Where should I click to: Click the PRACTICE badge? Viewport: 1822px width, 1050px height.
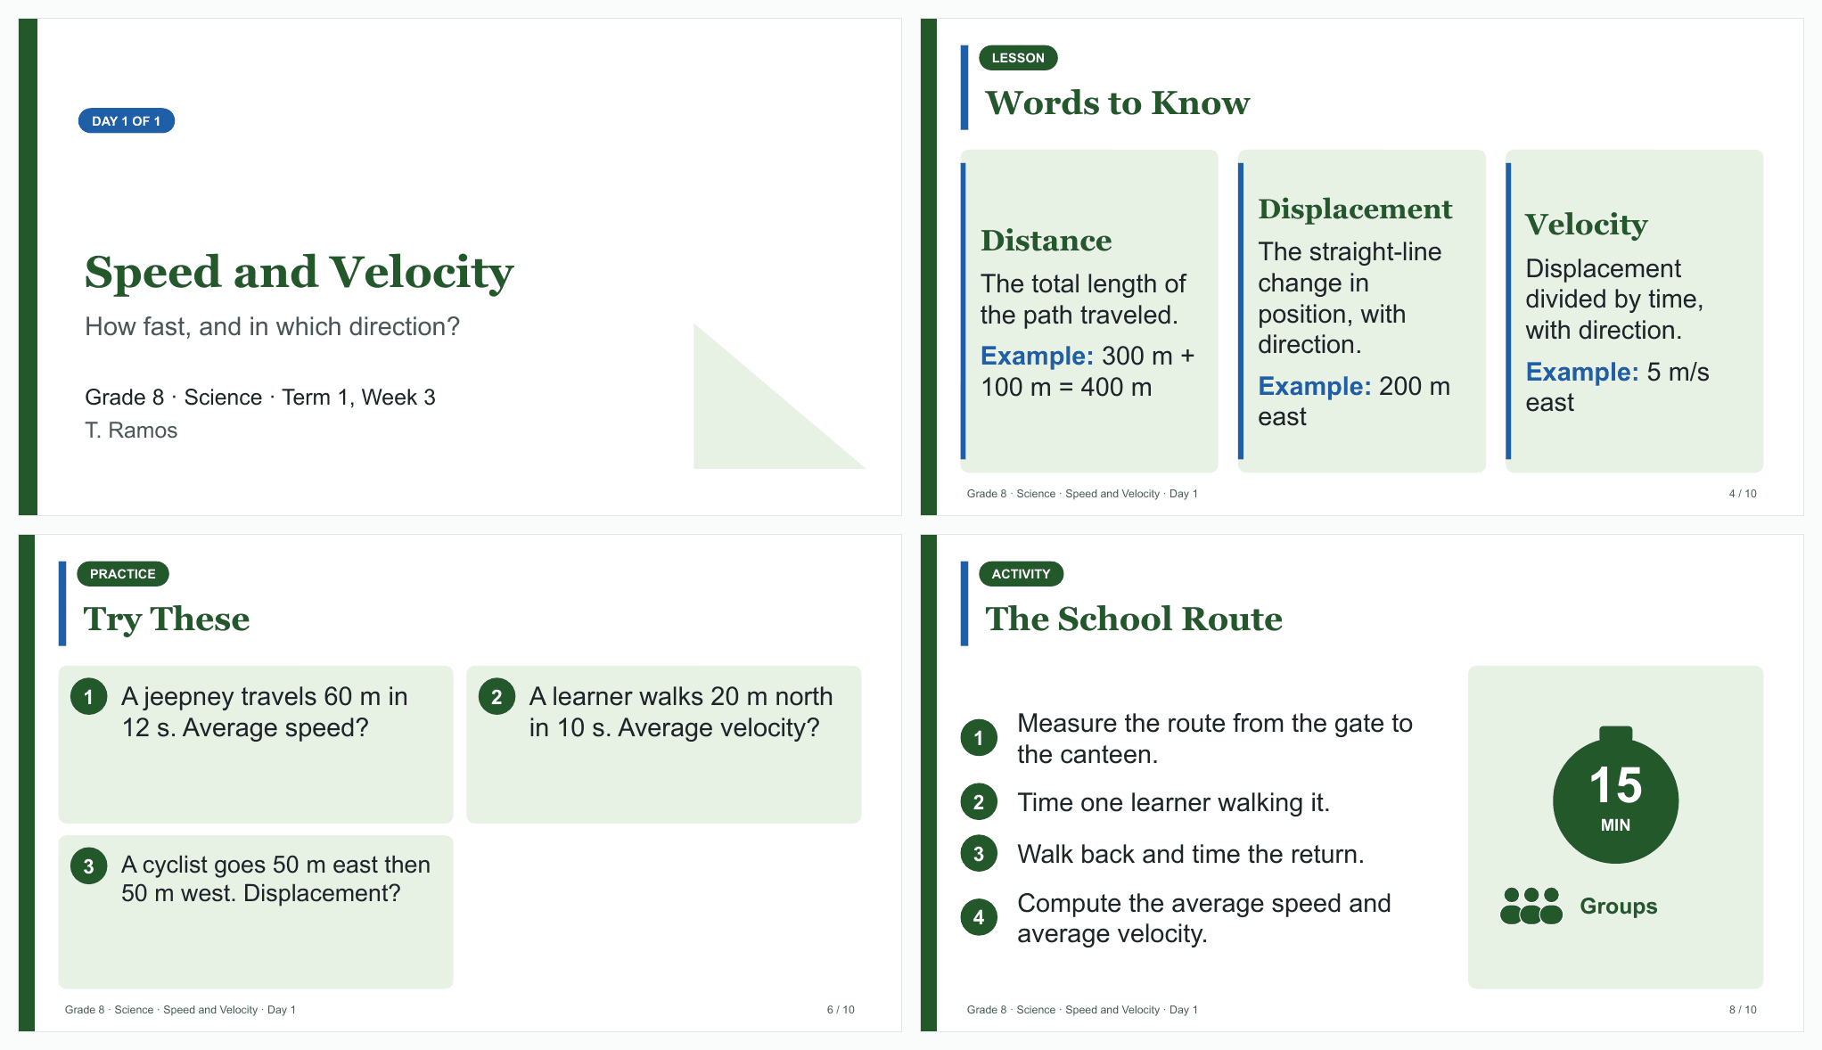(123, 574)
